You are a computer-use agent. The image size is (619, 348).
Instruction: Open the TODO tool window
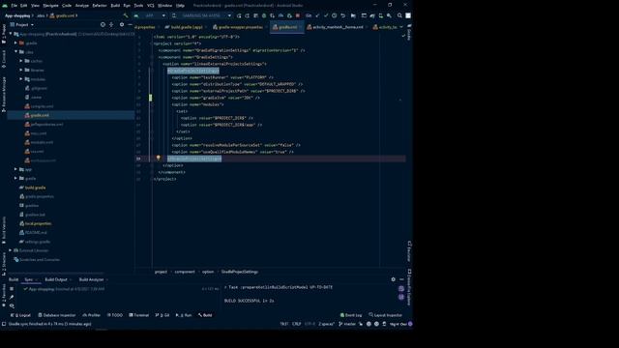(x=115, y=315)
